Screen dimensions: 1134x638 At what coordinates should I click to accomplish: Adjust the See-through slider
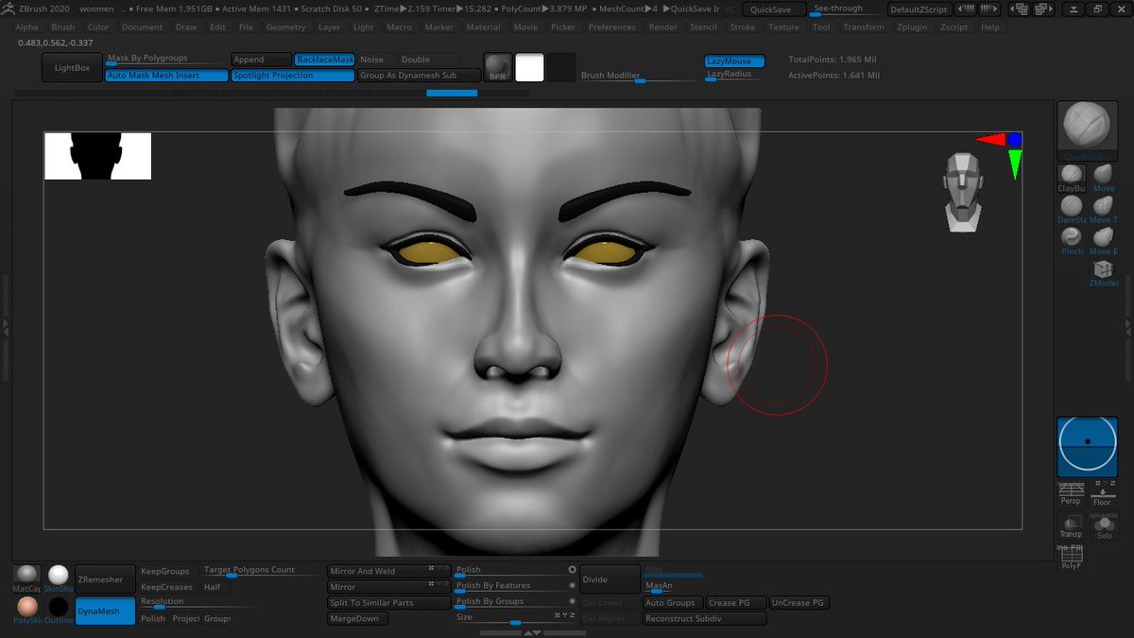coord(846,9)
